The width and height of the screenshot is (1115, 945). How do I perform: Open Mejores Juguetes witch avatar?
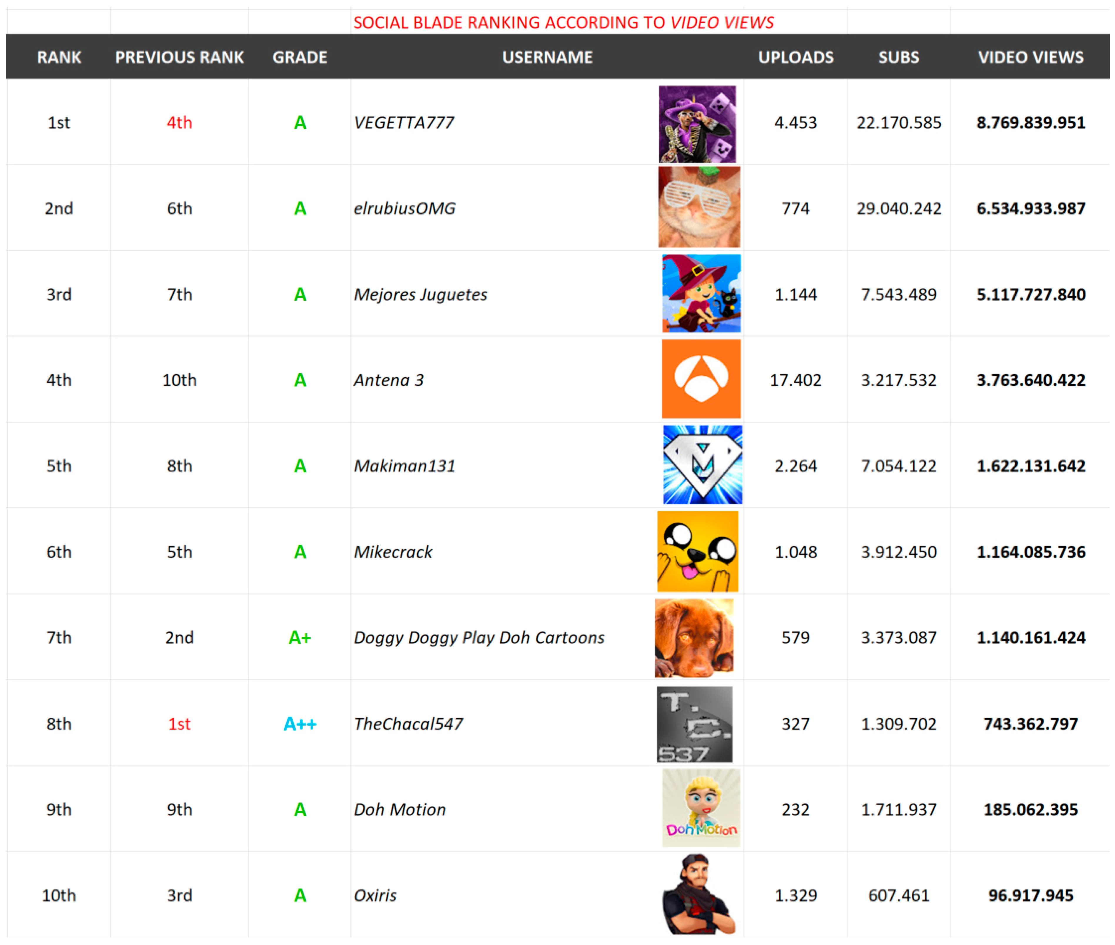[701, 293]
